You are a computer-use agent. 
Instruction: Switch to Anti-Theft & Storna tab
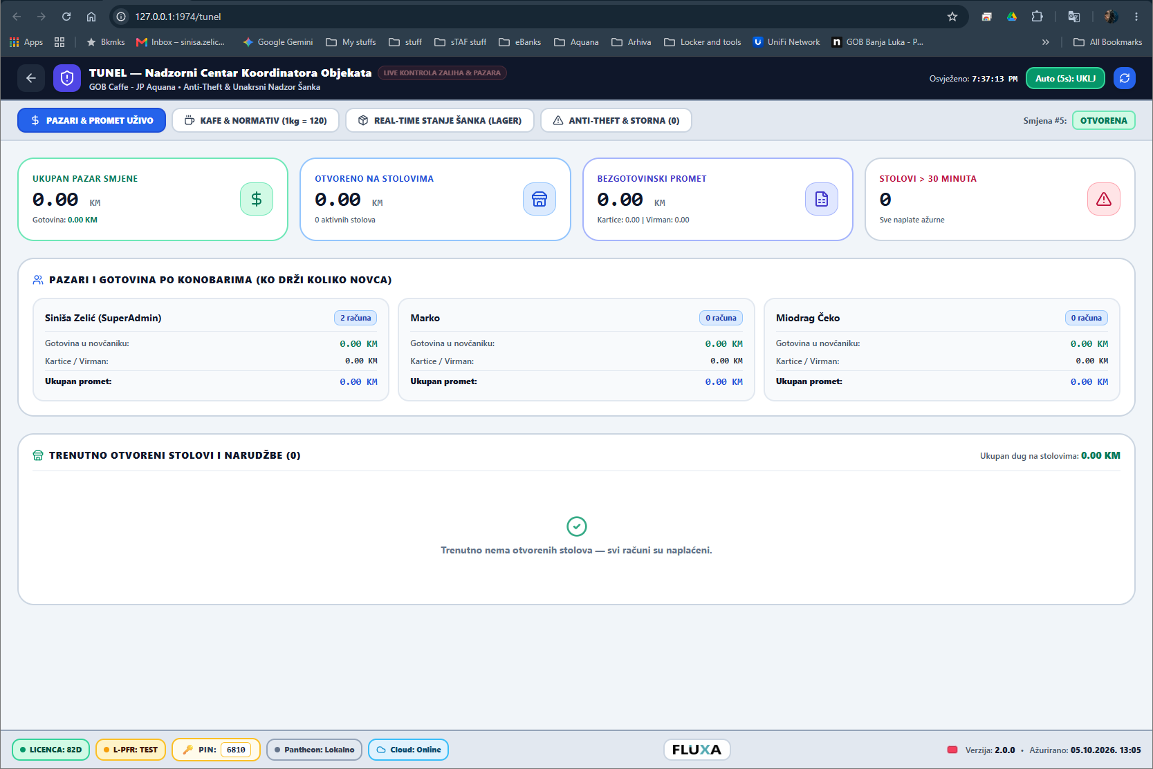pyautogui.click(x=616, y=120)
